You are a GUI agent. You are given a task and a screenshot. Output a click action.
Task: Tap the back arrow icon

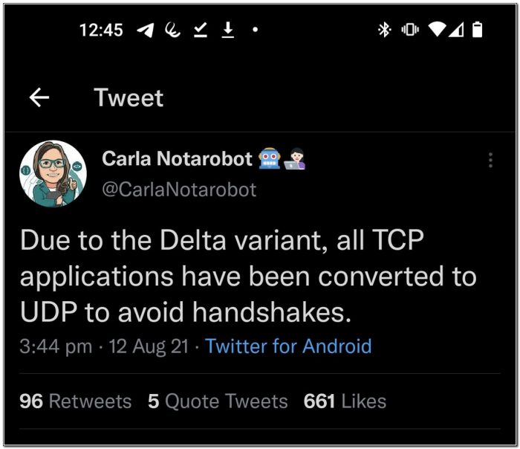click(x=39, y=97)
